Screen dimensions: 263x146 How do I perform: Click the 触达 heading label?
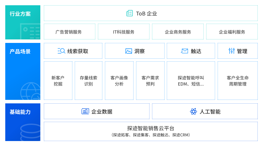click(x=196, y=51)
